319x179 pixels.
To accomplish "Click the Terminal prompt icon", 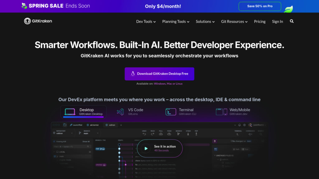I will [x=171, y=112].
